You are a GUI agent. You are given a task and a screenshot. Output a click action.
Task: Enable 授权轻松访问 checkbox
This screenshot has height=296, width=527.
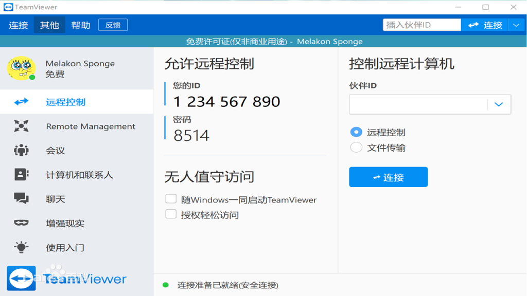point(171,214)
